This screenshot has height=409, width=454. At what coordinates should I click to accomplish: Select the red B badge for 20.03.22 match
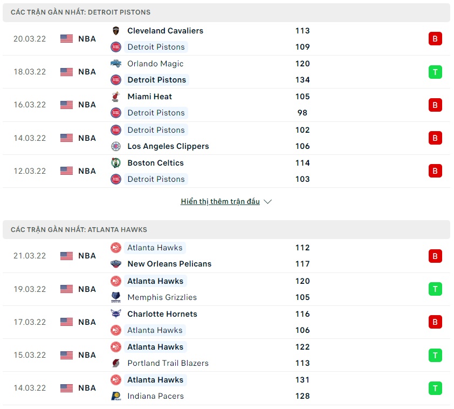tap(435, 39)
